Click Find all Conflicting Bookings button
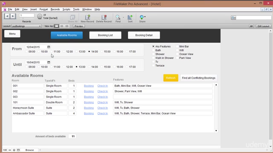The image size is (273, 153). coord(199,78)
